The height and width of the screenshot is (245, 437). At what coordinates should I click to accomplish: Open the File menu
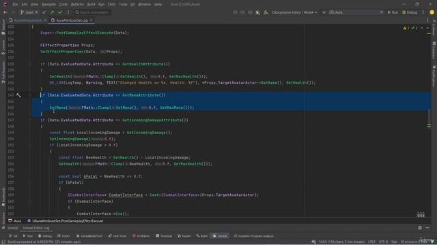[x=15, y=4]
